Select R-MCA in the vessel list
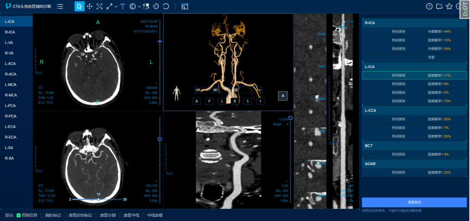The width and height of the screenshot is (470, 221). coord(10,95)
